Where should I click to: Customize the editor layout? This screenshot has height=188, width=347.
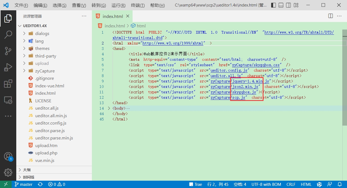296,5
